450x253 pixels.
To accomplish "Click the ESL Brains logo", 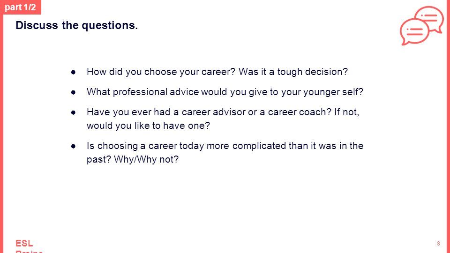I will coord(29,246).
